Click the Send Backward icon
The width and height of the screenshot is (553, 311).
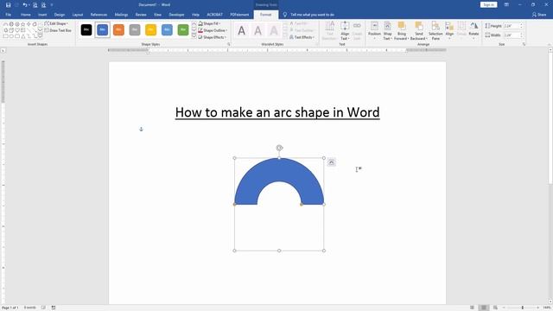[x=418, y=26]
